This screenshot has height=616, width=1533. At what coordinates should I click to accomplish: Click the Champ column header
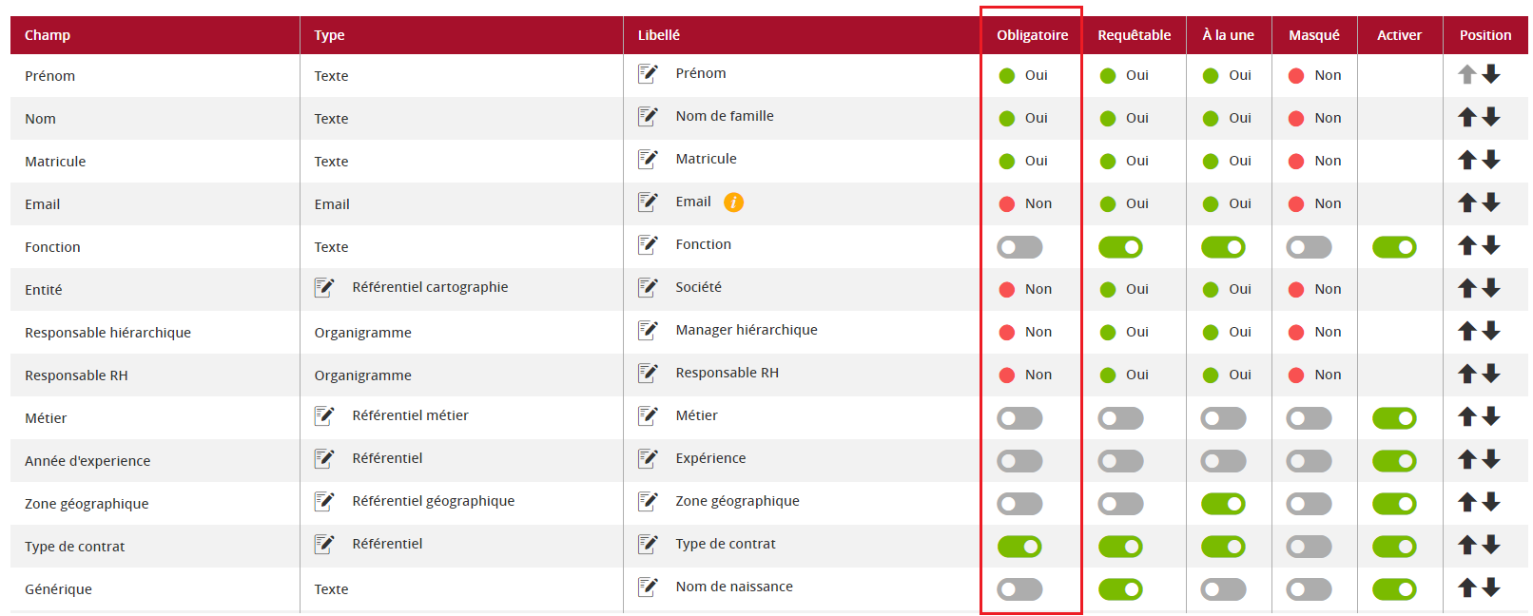48,35
